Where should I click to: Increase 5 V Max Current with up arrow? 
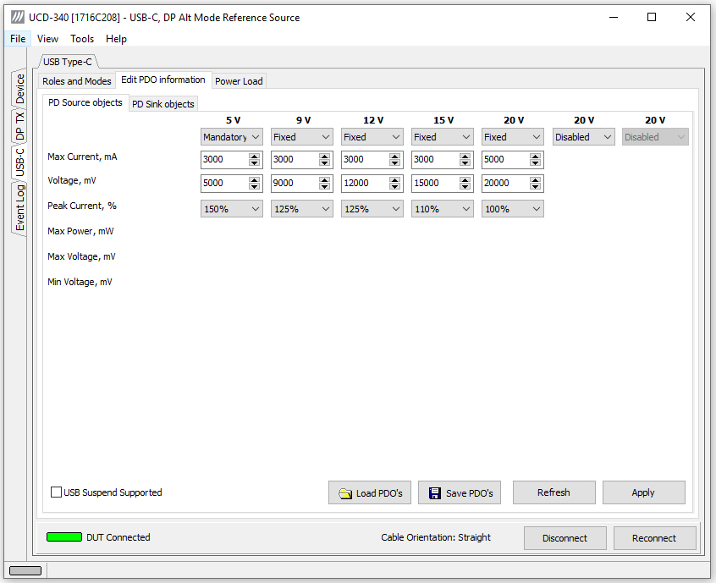coord(255,157)
